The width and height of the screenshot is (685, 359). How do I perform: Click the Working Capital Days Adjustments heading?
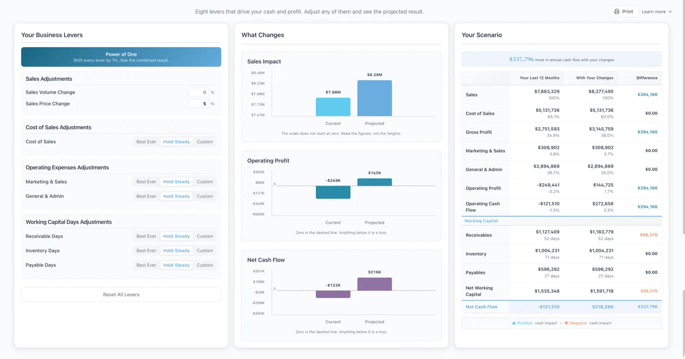[68, 222]
